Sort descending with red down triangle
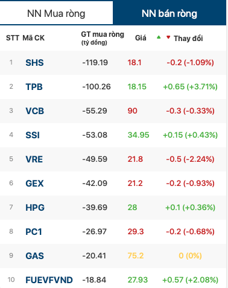The image size is (228, 288). [168, 37]
